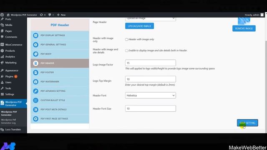Open the Comments menu
267x150 pixels.
pyautogui.click(x=11, y=37)
